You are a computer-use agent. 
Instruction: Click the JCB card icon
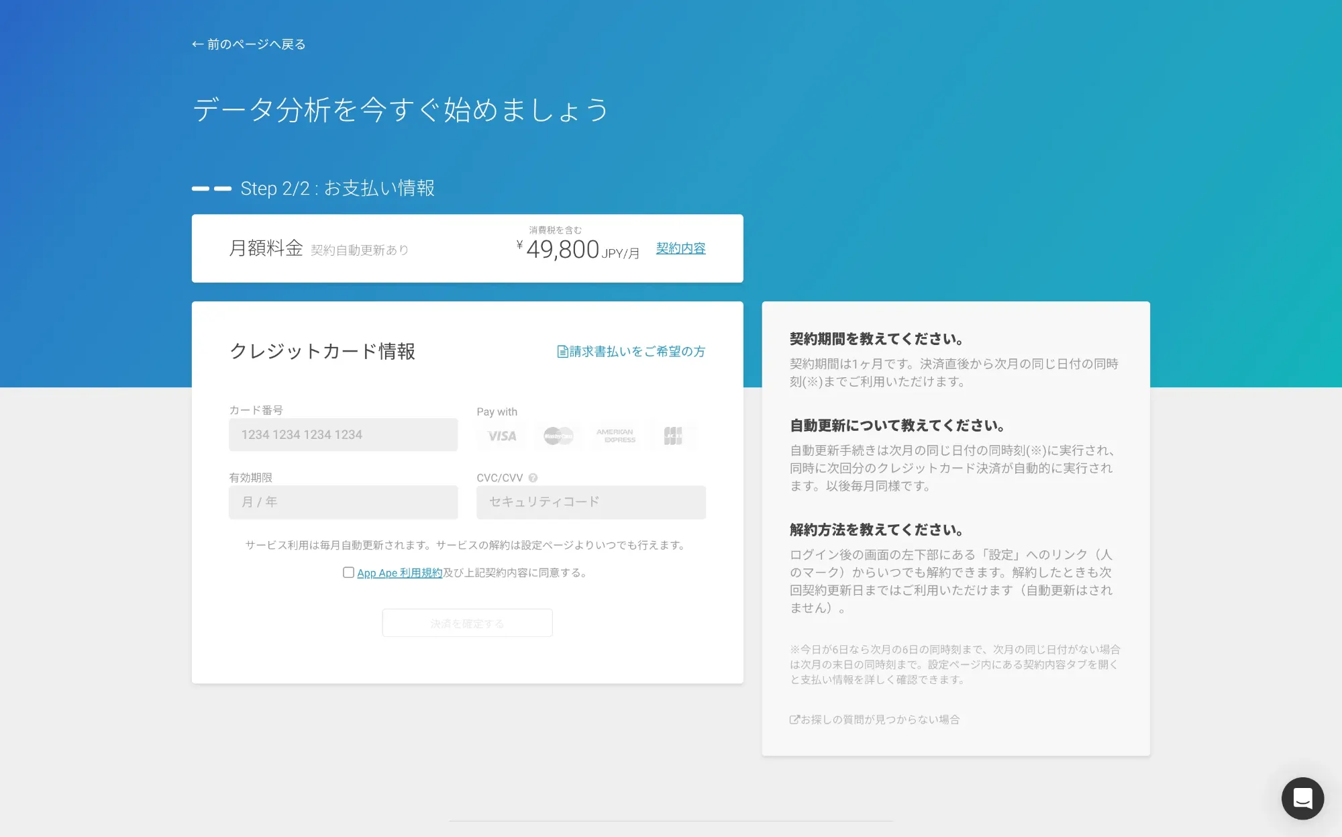672,436
